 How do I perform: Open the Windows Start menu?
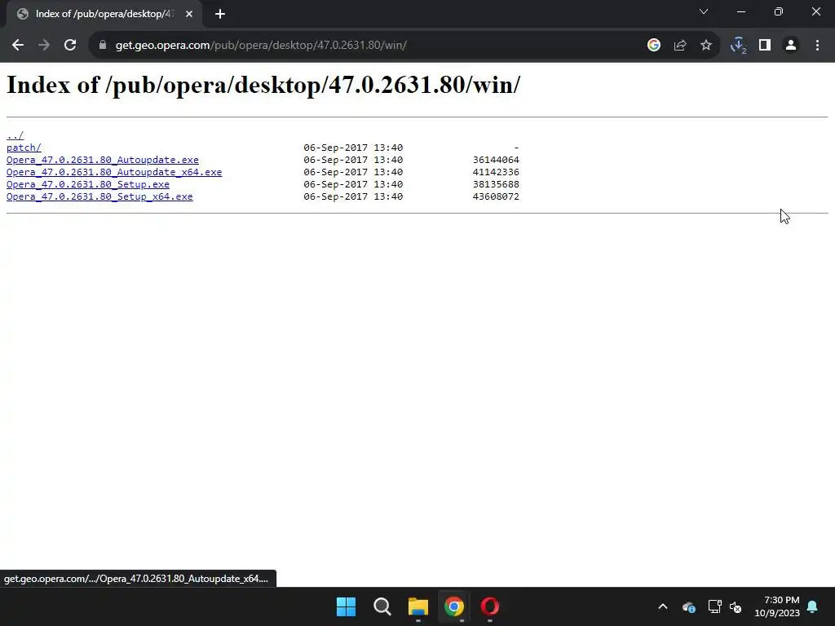346,606
